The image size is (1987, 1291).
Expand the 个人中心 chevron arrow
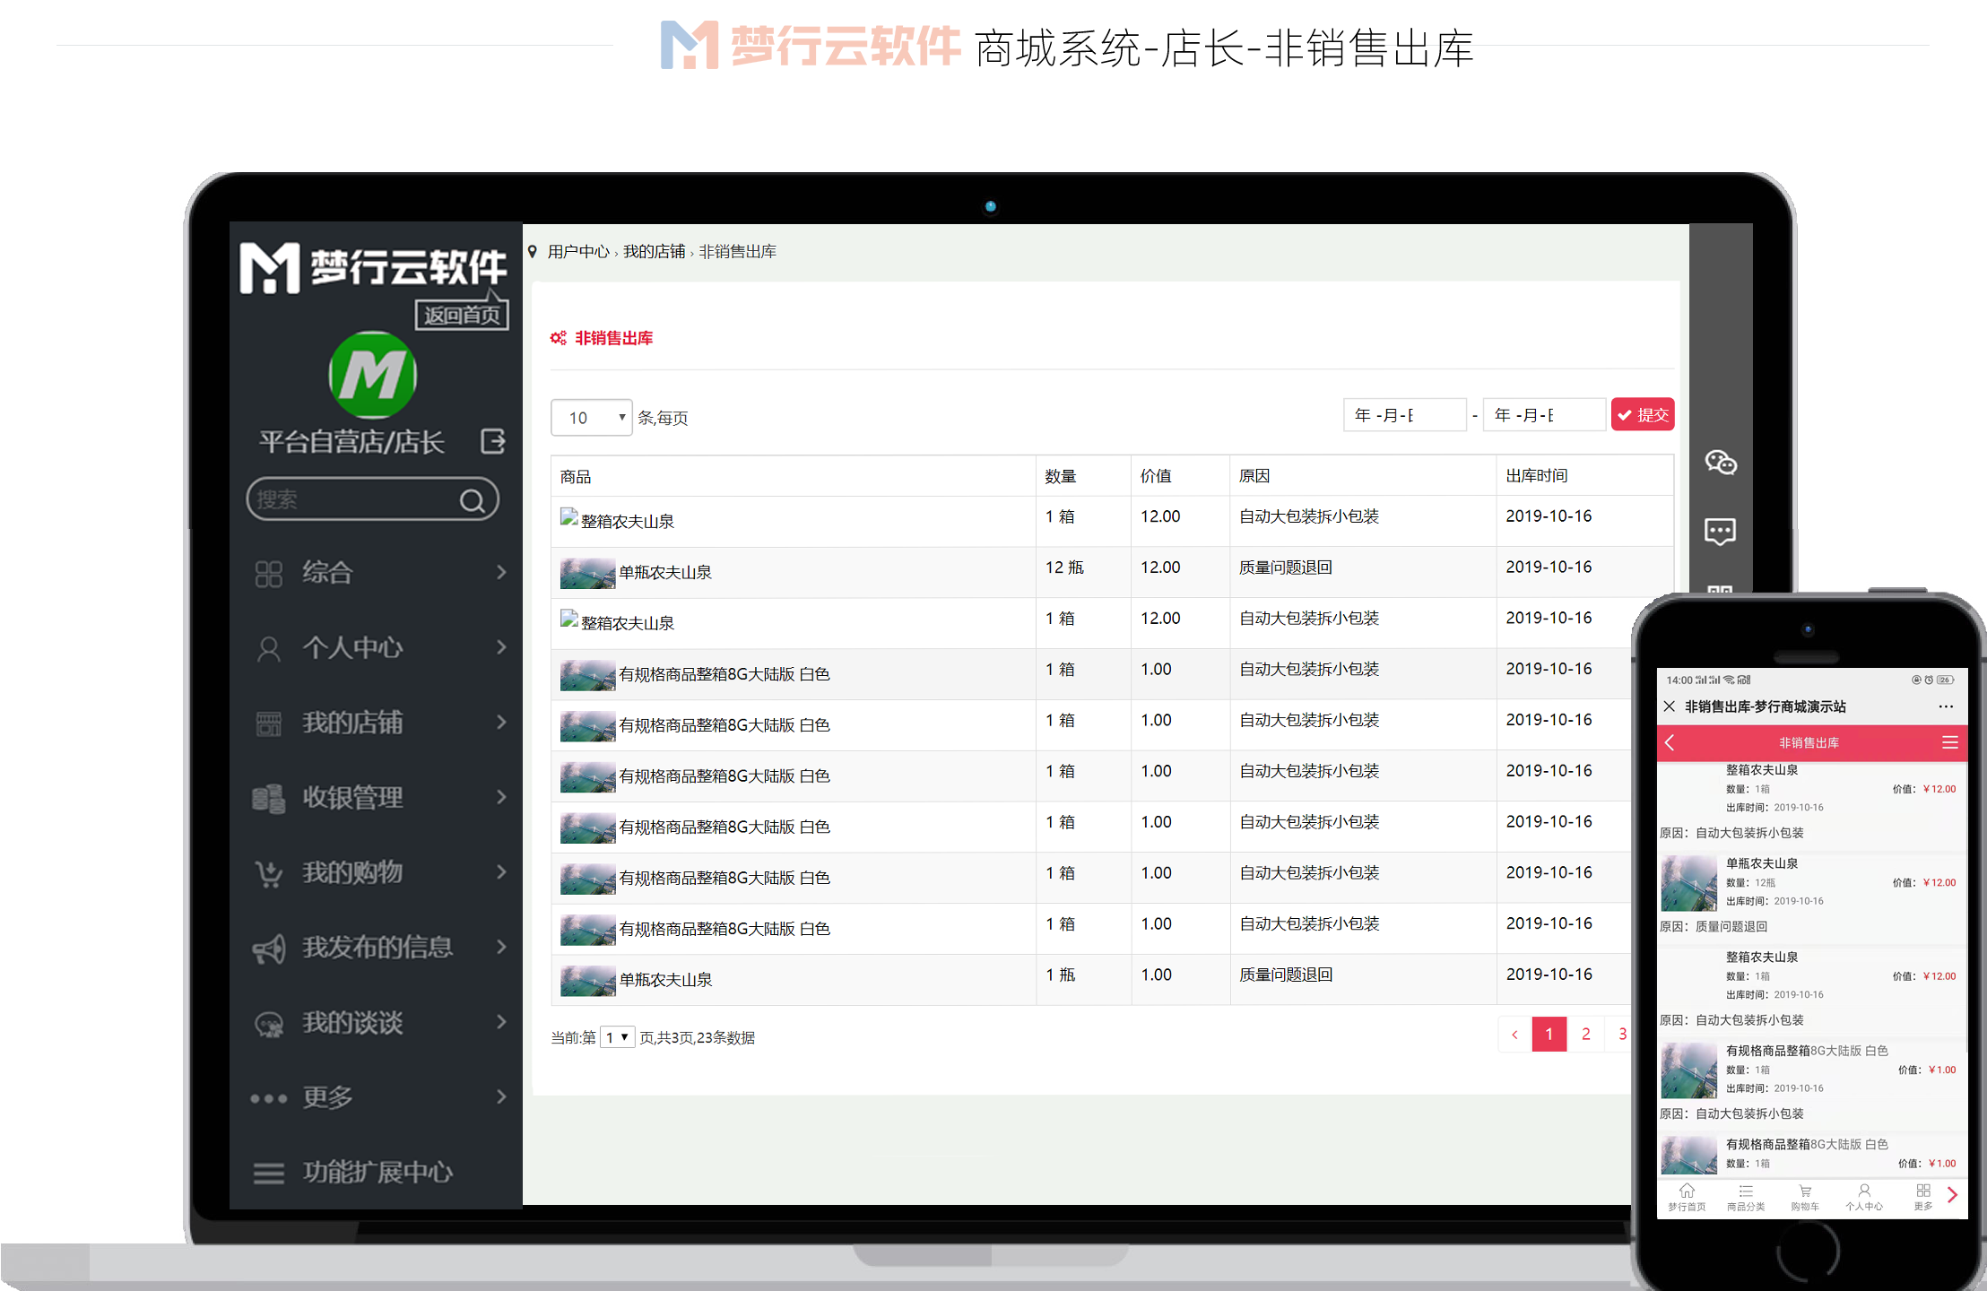[x=501, y=647]
